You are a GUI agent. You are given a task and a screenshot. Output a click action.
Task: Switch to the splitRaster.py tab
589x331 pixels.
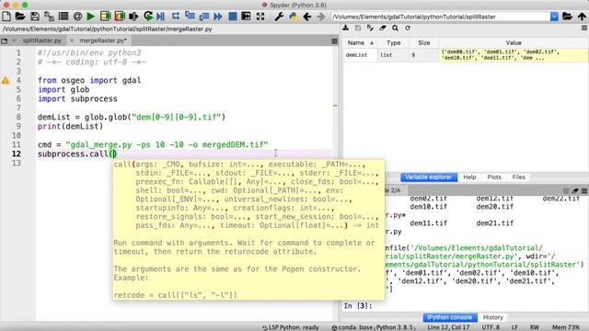click(x=41, y=40)
